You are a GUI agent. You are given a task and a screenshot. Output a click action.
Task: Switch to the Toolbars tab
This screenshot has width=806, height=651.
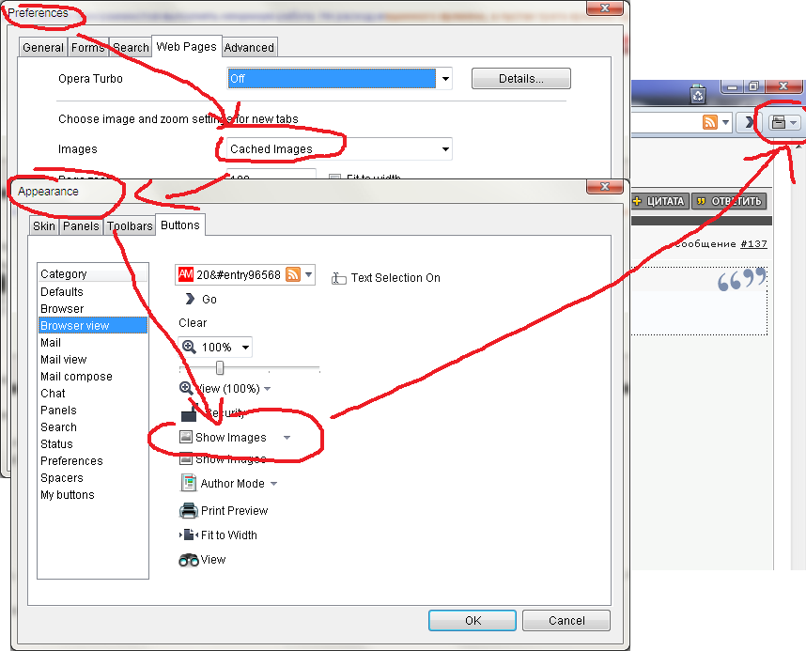[x=130, y=226]
